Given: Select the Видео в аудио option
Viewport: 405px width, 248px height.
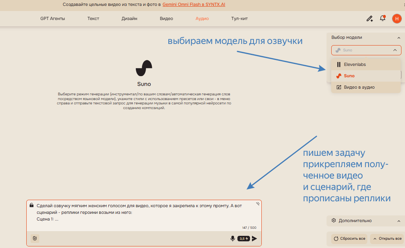Looking at the screenshot, I should point(366,88).
